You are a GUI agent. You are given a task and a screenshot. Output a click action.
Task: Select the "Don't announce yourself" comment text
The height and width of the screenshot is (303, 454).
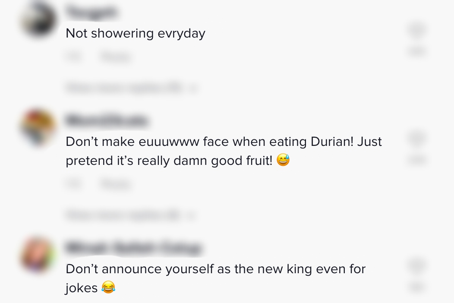coord(216,278)
